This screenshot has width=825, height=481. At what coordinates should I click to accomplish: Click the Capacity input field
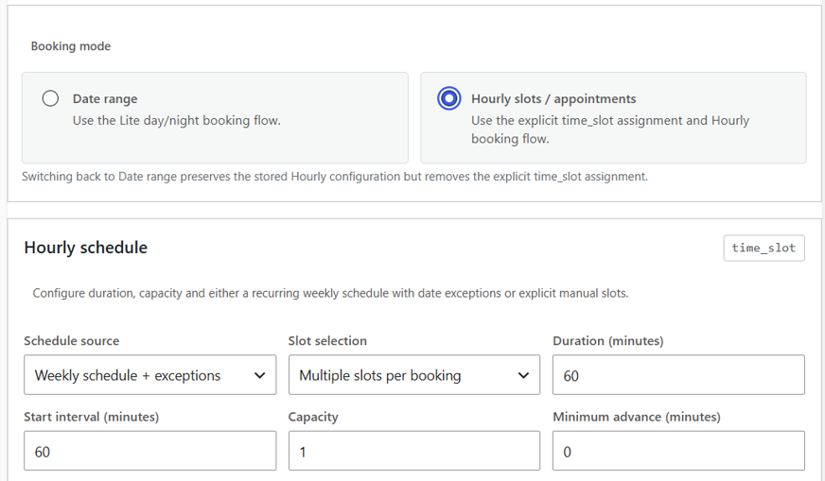coord(414,451)
